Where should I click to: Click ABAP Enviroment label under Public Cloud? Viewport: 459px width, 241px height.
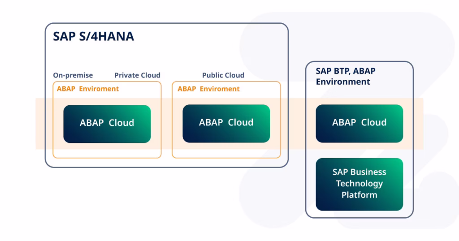[x=208, y=89]
